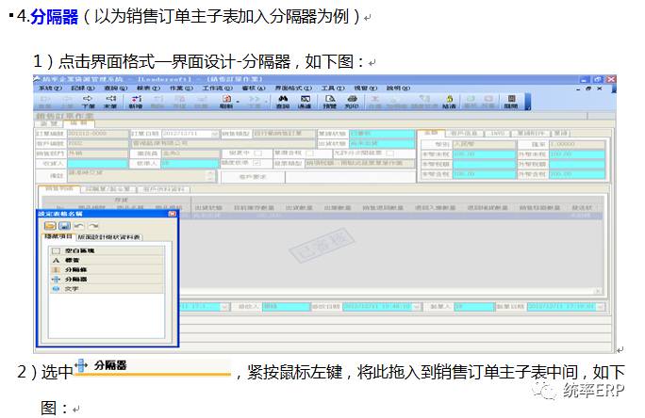Image resolution: width=645 pixels, height=418 pixels.
Task: Toggle the 允許分次開發票 checkbox
Action: tap(390, 153)
